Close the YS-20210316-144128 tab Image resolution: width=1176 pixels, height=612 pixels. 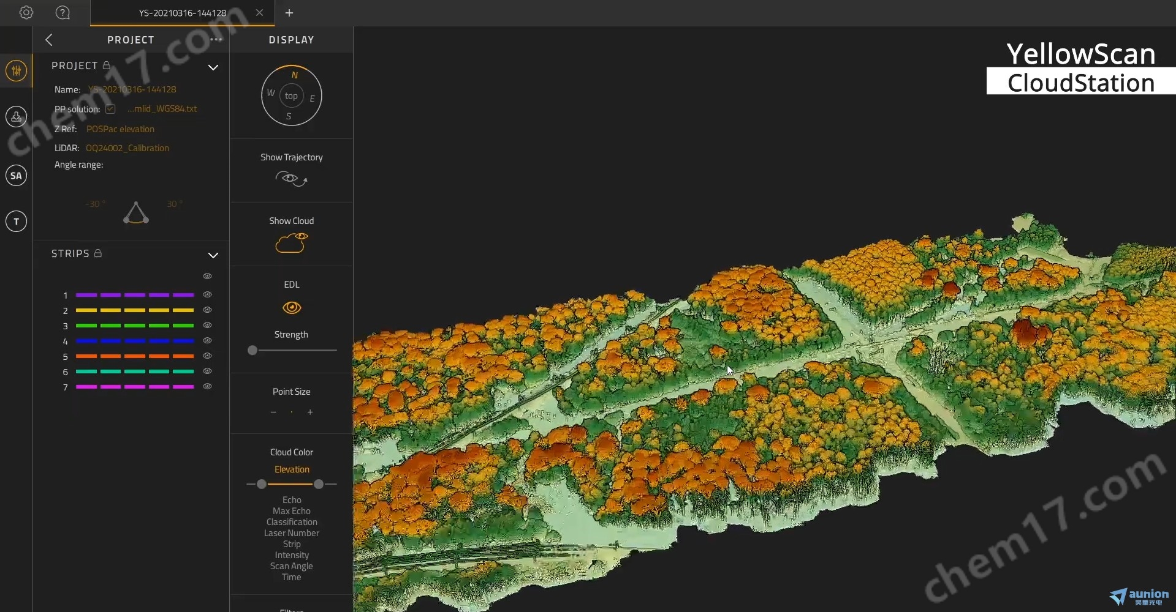point(259,12)
